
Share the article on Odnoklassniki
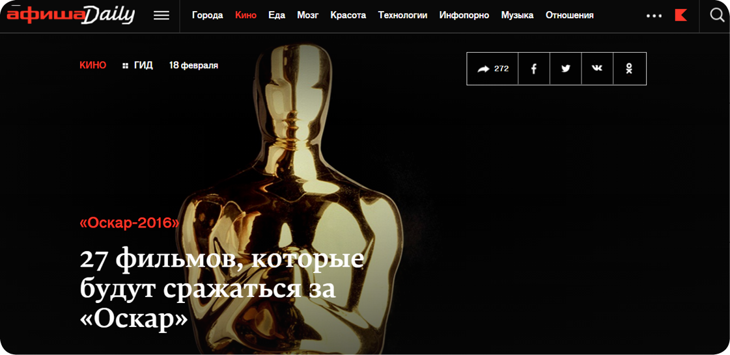[629, 68]
